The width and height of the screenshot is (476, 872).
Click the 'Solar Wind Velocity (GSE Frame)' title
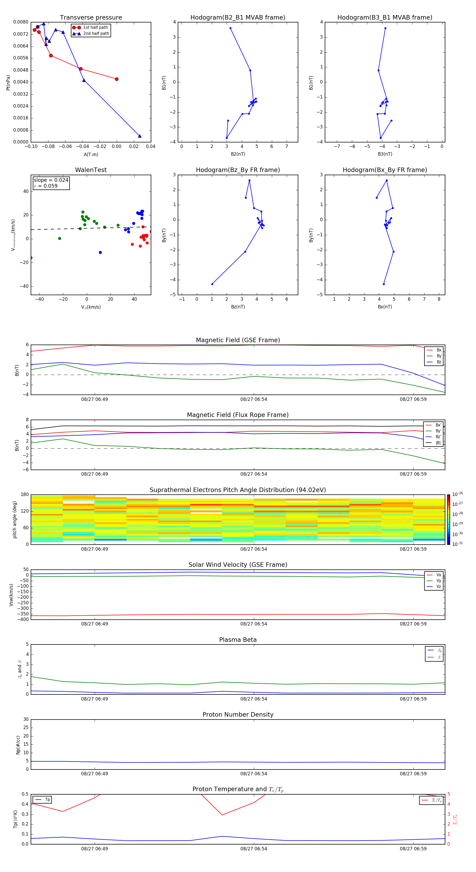tap(238, 565)
